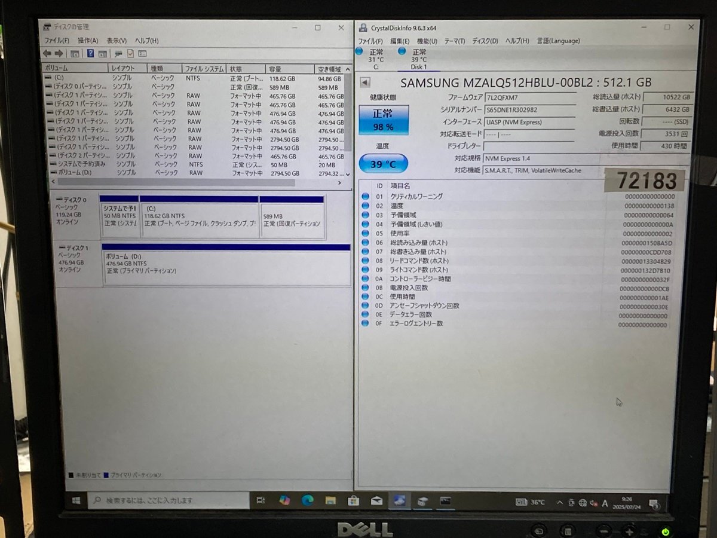The height and width of the screenshot is (538, 717).
Task: Open 機能(U) menu in CrystalDiskInfo
Action: [x=427, y=41]
